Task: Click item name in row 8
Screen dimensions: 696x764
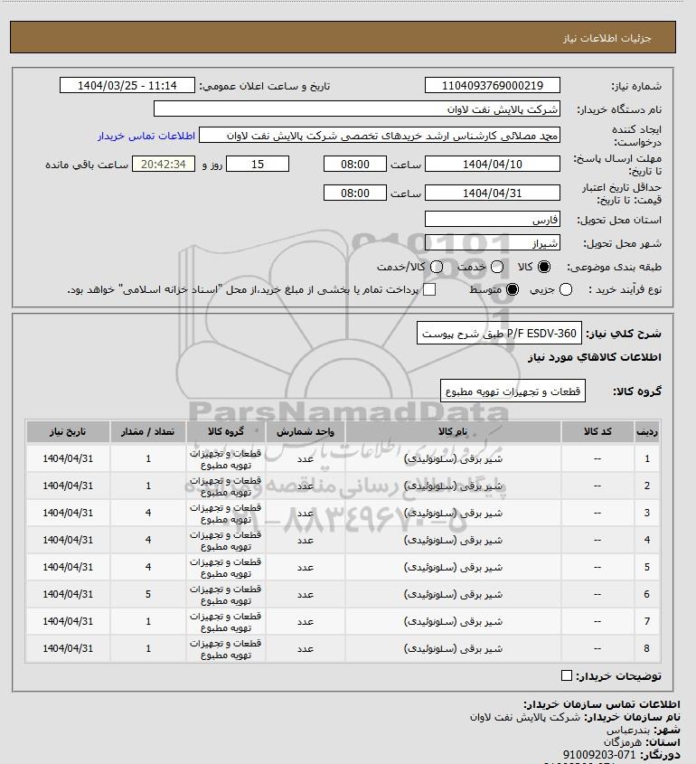Action: coord(453,648)
